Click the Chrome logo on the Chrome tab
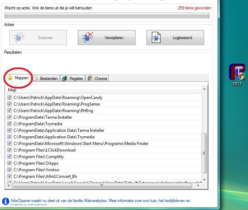The height and width of the screenshot is (210, 248). click(x=90, y=78)
